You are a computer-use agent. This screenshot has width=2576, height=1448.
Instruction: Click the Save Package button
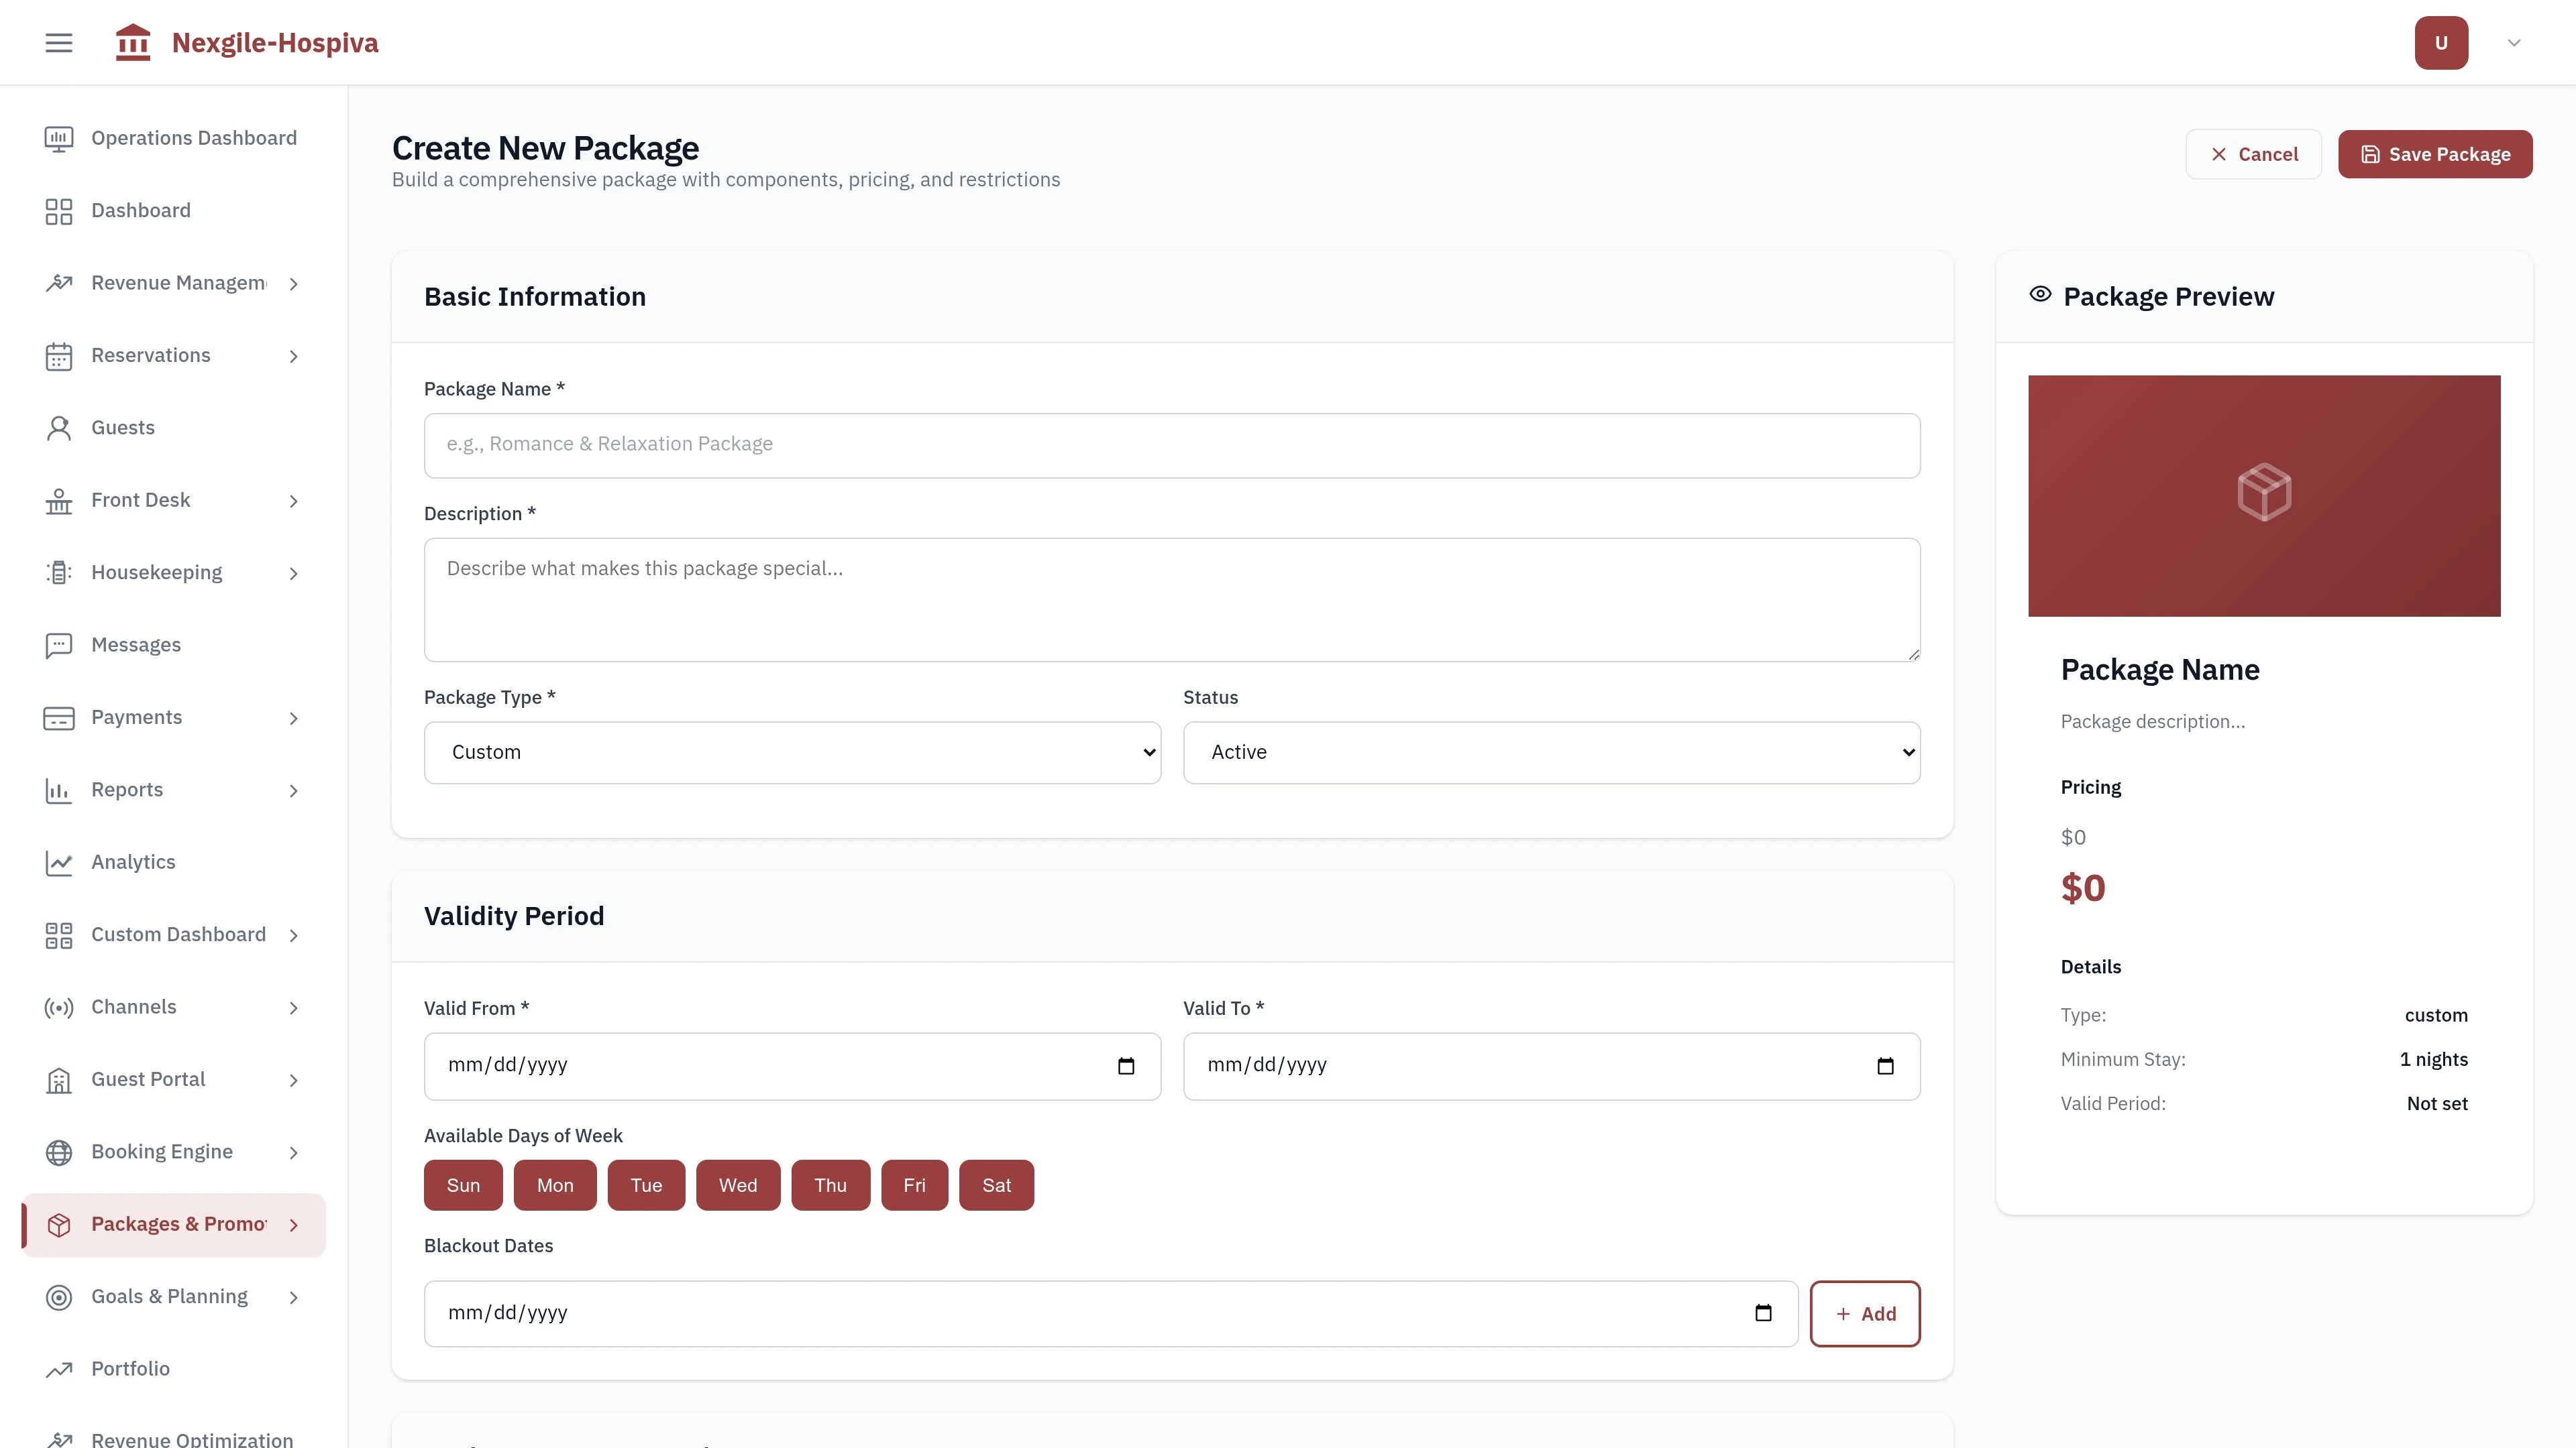(2435, 154)
